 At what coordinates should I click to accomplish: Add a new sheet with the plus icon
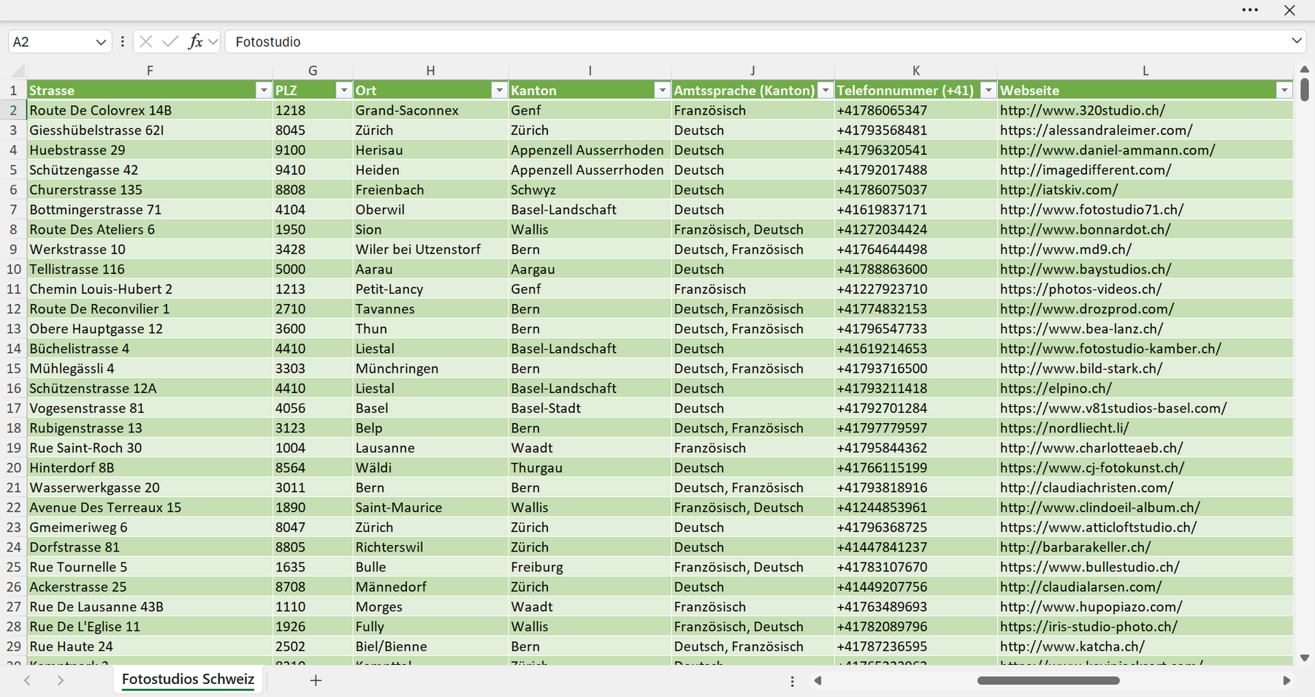(316, 680)
